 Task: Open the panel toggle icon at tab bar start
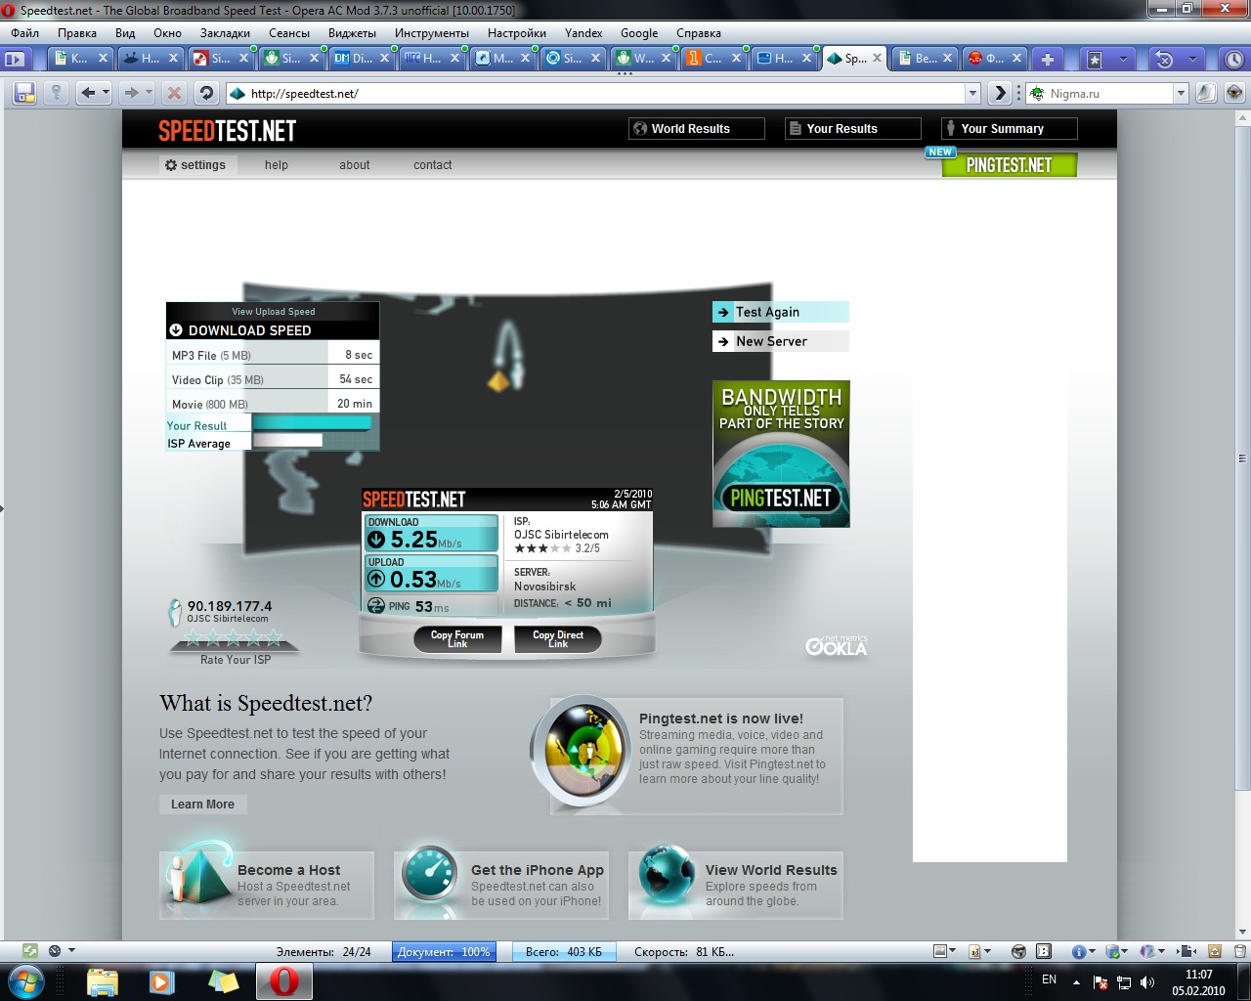pyautogui.click(x=14, y=59)
